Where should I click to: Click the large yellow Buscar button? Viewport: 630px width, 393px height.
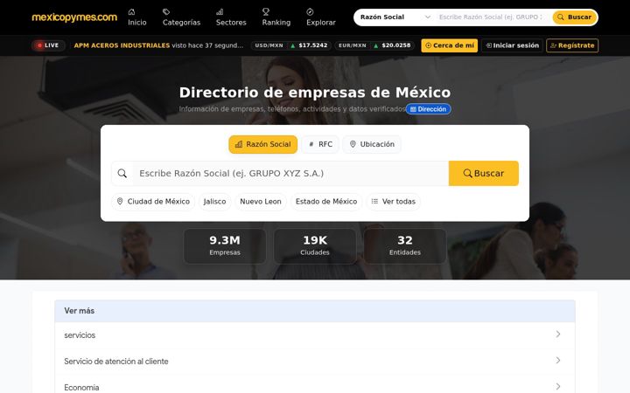[x=483, y=173]
